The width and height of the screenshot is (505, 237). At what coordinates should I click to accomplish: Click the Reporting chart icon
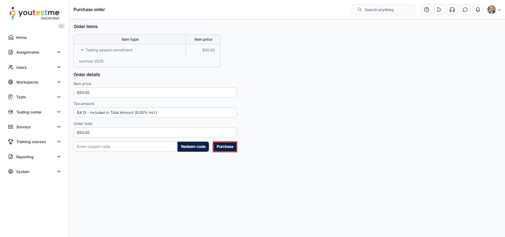(x=11, y=157)
